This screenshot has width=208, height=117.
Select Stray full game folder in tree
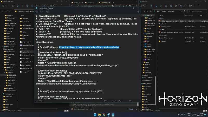pyautogui.click(x=9, y=88)
